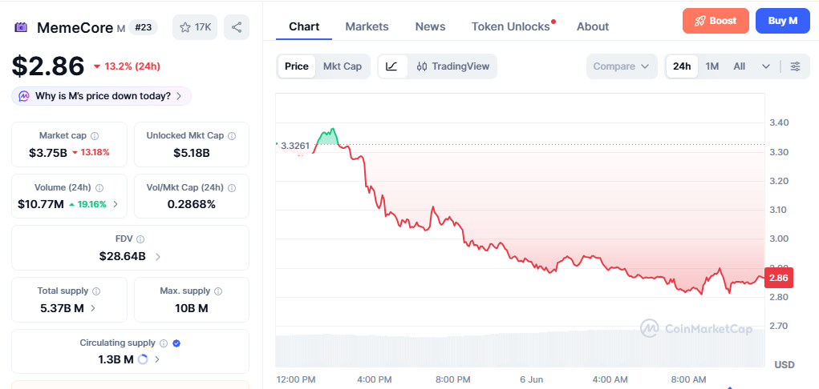Open the News tab
This screenshot has height=389, width=819.
point(431,26)
